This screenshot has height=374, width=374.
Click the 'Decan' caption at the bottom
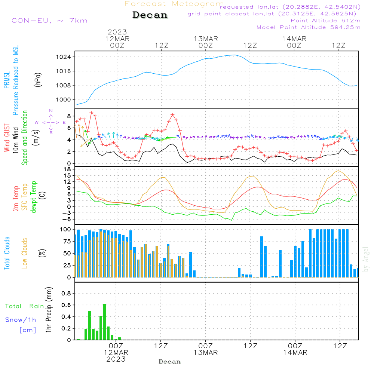169,362
